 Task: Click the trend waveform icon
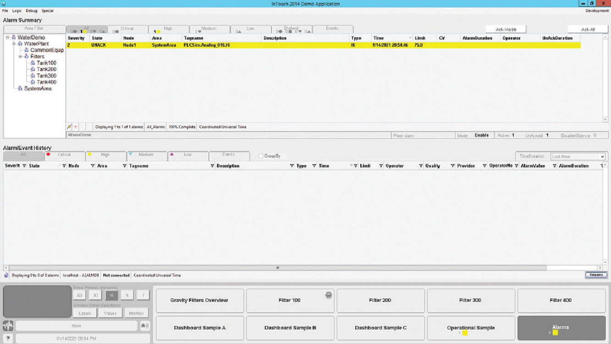click(8, 326)
